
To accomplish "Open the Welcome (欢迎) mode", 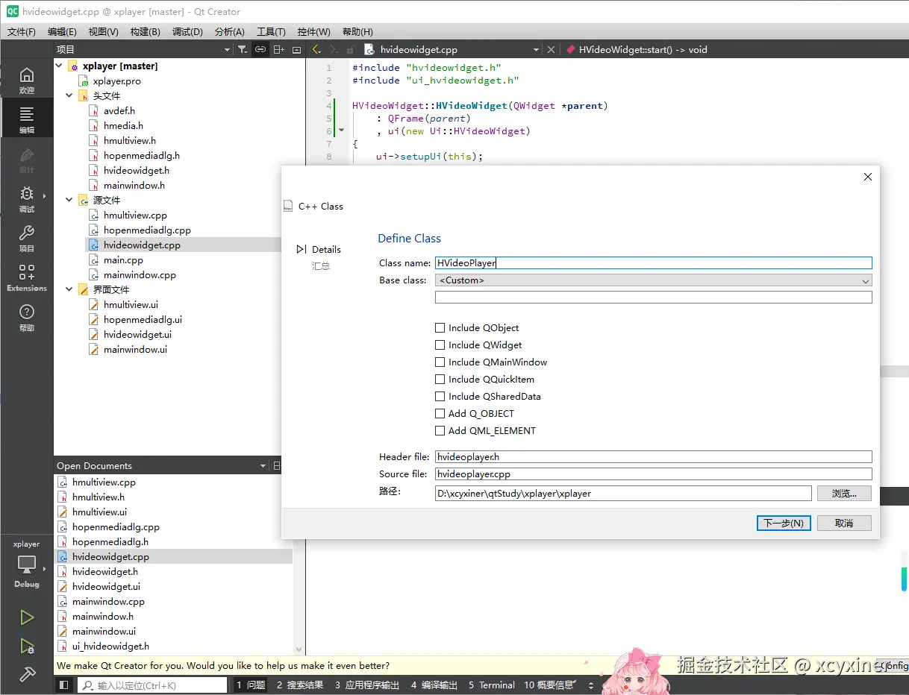I will point(27,80).
